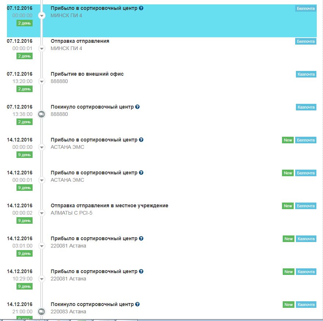
Task: Click 'Отправка отправления в местное учреждение' event title
Action: [x=109, y=205]
